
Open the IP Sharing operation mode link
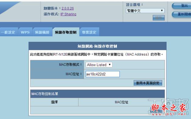68,14
